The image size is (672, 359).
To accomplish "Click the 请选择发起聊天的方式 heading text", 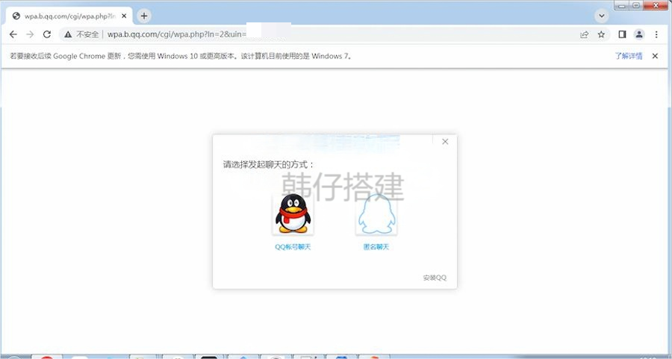I will tap(268, 164).
